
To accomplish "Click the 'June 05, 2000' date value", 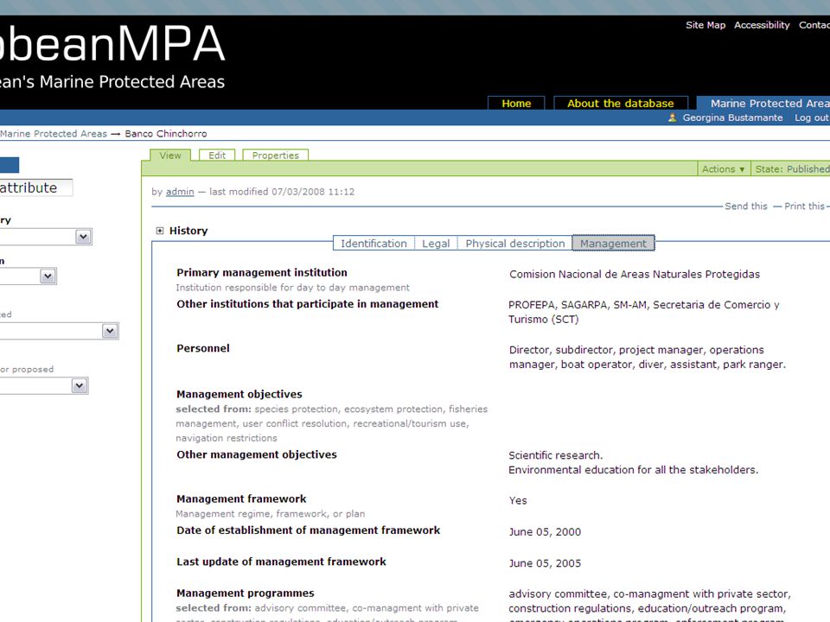I will coord(546,532).
